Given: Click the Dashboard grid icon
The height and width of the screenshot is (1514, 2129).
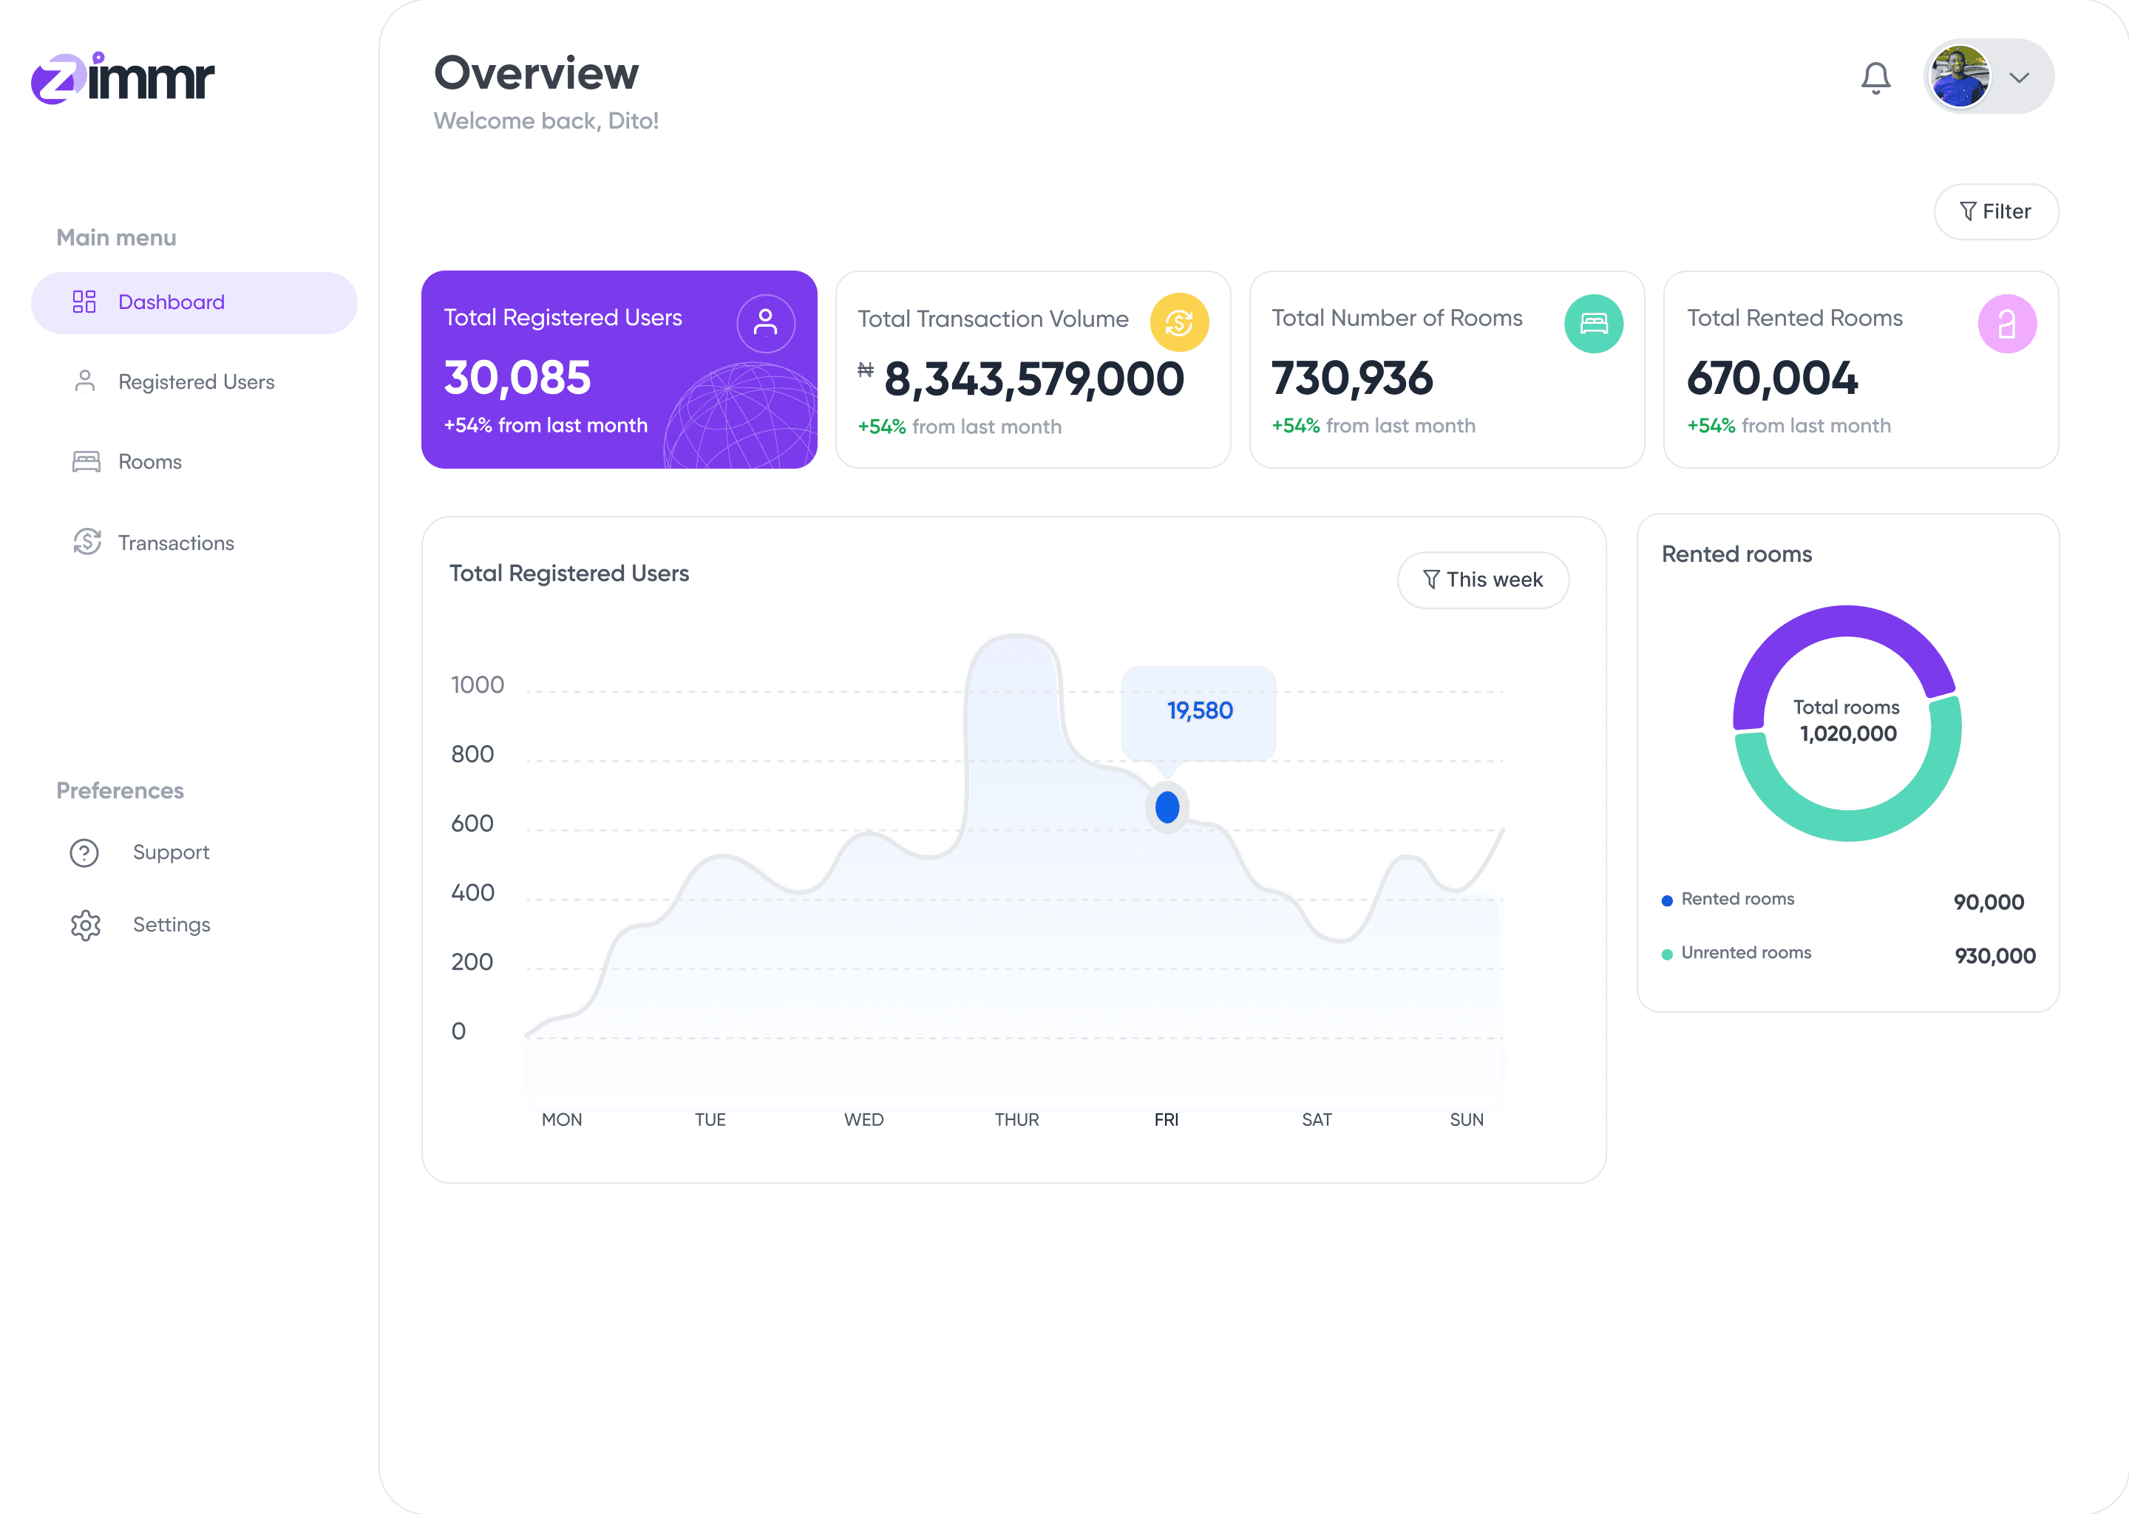Looking at the screenshot, I should [x=84, y=301].
